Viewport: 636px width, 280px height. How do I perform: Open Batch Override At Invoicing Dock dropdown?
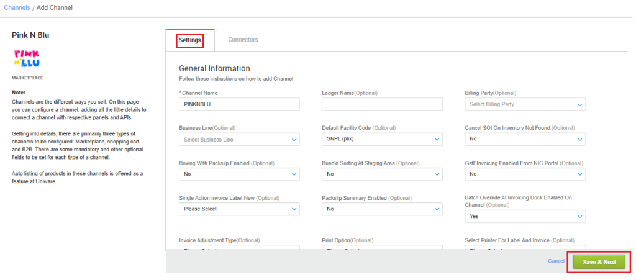click(x=525, y=216)
